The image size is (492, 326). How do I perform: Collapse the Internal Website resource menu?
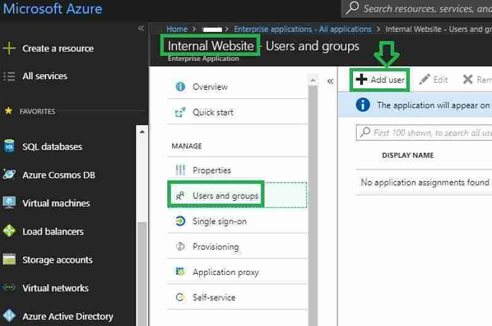click(x=330, y=82)
